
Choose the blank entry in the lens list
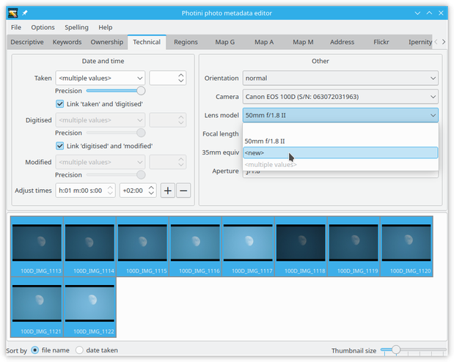[340, 130]
